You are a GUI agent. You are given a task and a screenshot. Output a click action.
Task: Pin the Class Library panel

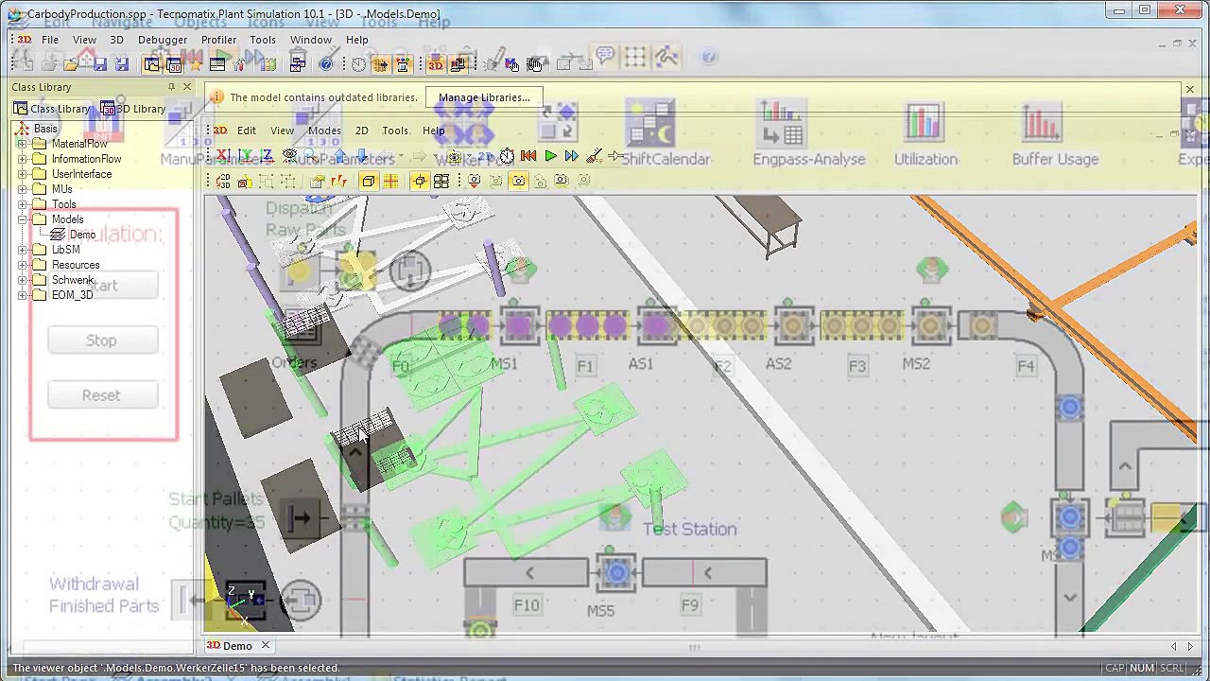[x=171, y=87]
